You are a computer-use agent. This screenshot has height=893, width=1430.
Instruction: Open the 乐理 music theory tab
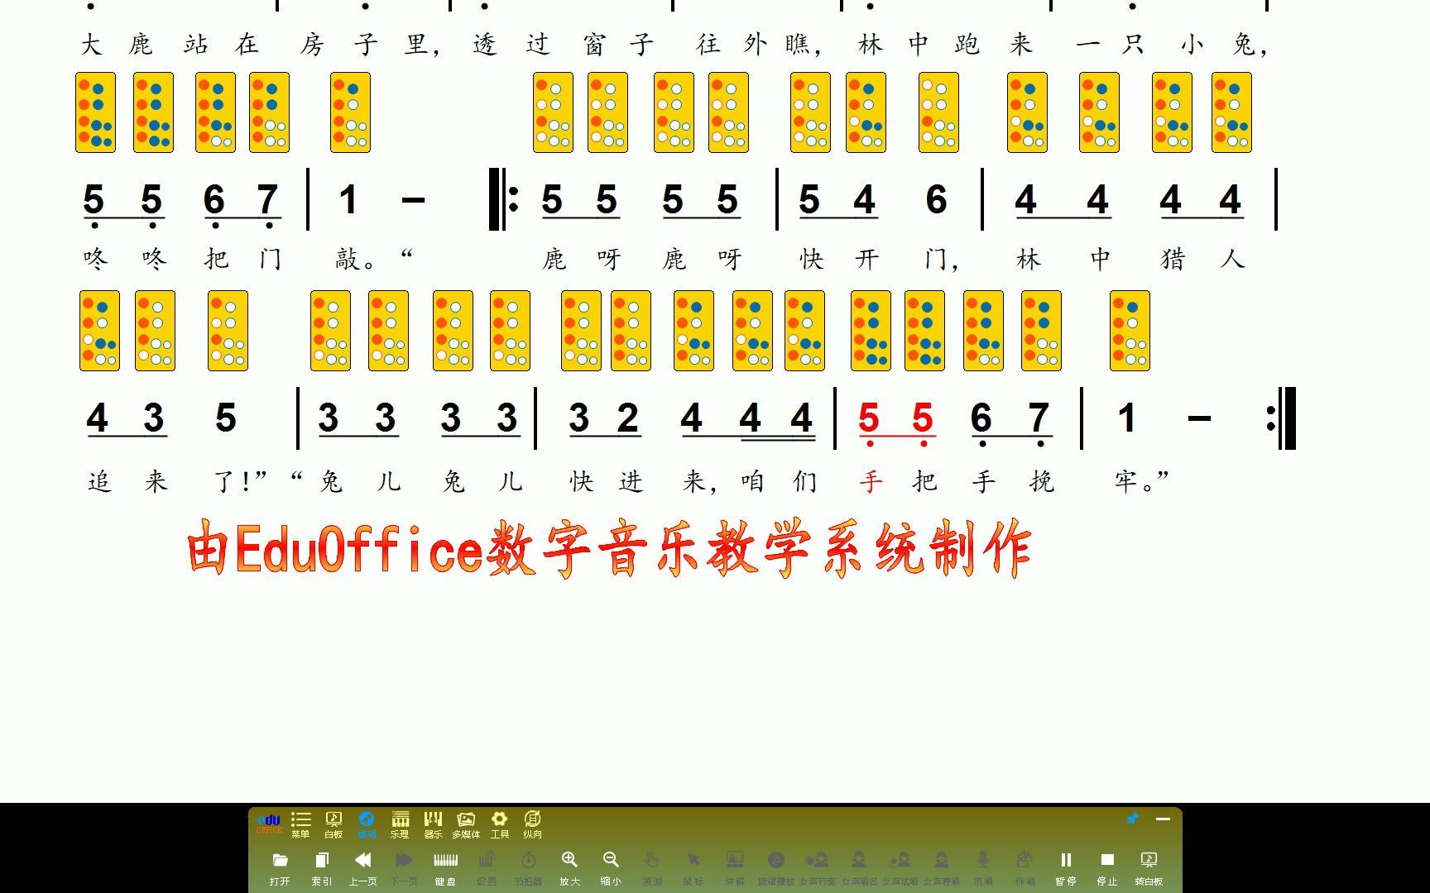[x=400, y=824]
